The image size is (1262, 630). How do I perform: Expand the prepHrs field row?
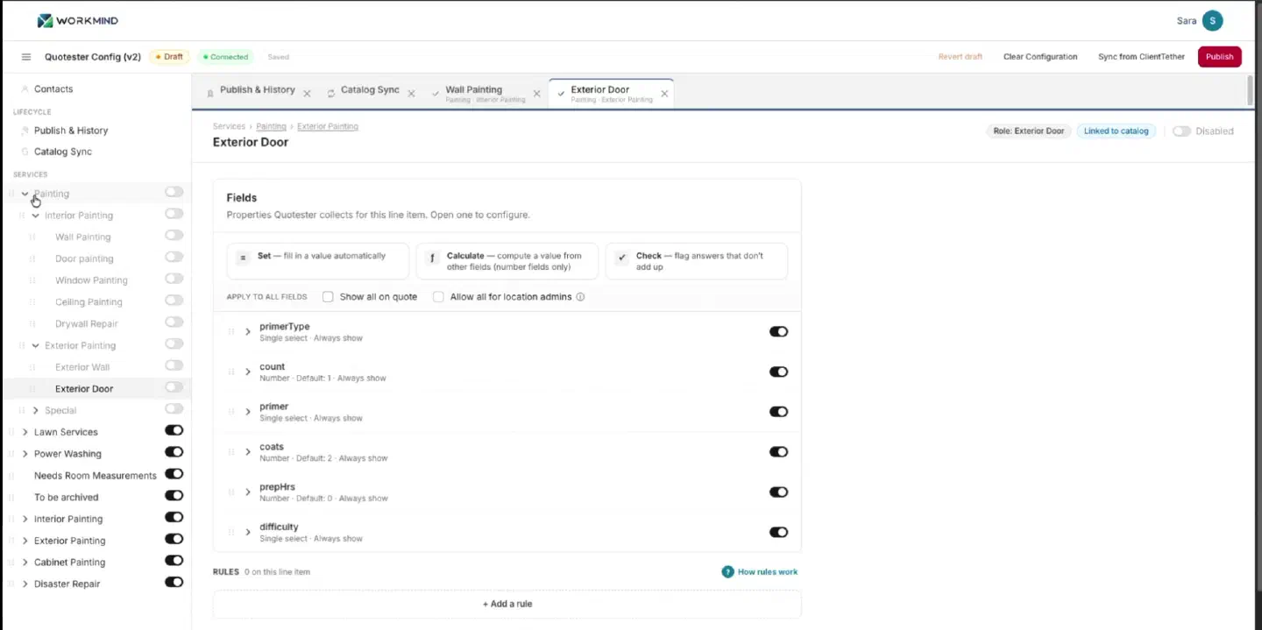[248, 492]
